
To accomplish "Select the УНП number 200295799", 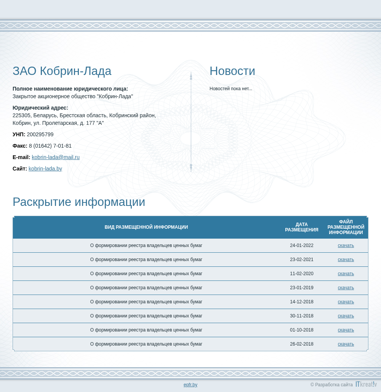I will tap(40, 134).
